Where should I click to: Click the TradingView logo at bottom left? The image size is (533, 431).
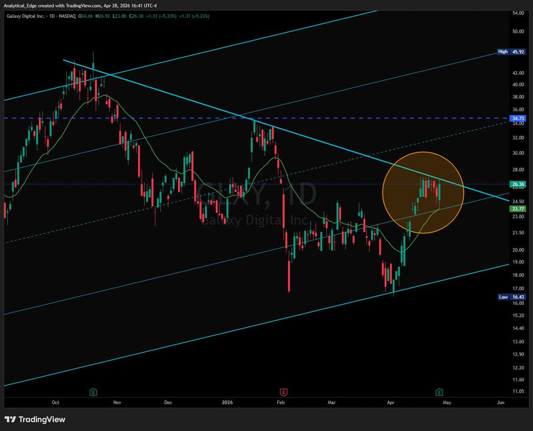point(35,419)
